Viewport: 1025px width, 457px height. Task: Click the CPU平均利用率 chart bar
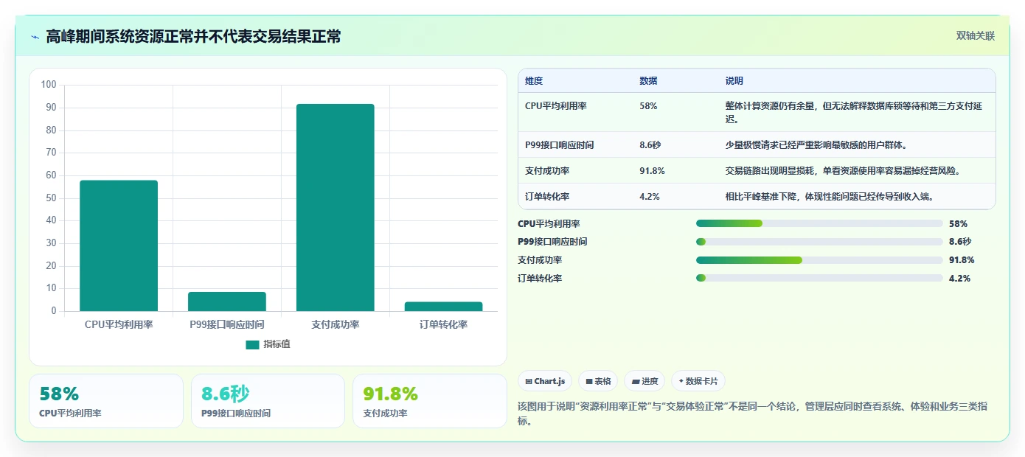[119, 245]
